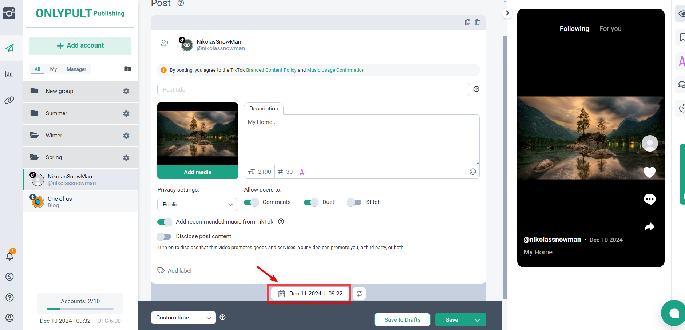The width and height of the screenshot is (685, 330).
Task: Click the trash icon to delete post
Action: click(477, 22)
